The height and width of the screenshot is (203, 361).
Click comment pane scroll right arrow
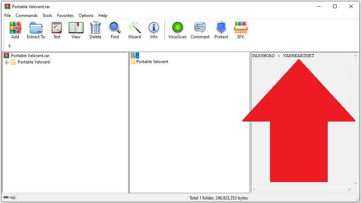tap(349, 190)
